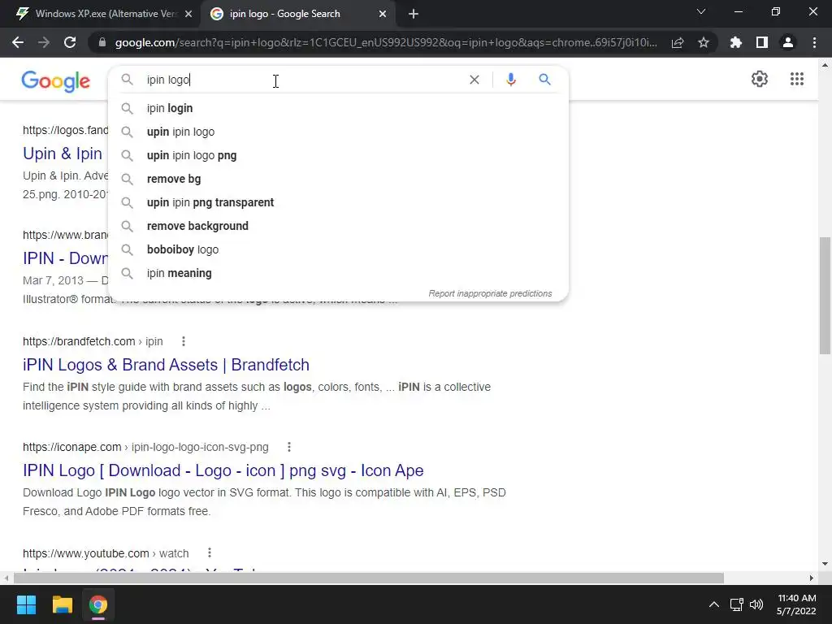Toggle the Chrome side panel
Screen dimensions: 832x624
click(x=762, y=42)
